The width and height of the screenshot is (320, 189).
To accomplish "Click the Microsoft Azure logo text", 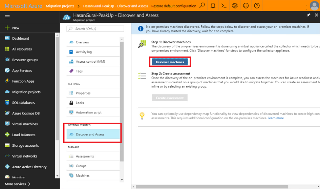I will click(x=23, y=6).
